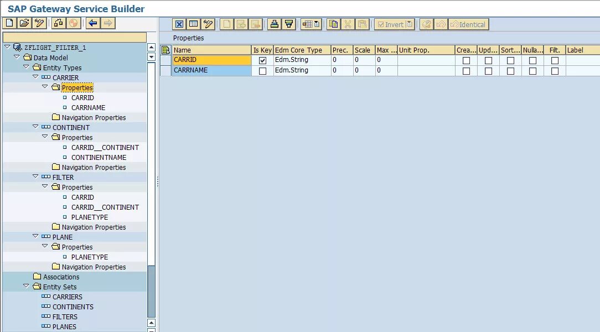
Task: Click the Label column header
Action: click(x=583, y=50)
